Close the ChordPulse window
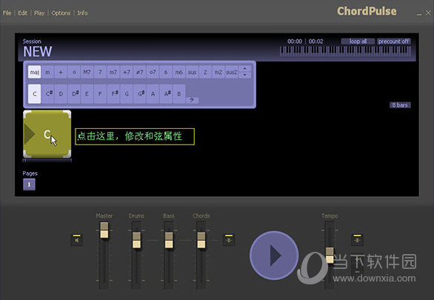The width and height of the screenshot is (434, 300). (429, 13)
